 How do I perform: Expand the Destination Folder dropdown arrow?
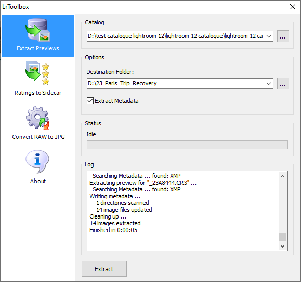(x=269, y=84)
